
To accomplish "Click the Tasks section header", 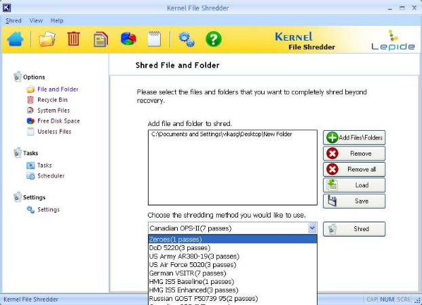I will pyautogui.click(x=31, y=153).
